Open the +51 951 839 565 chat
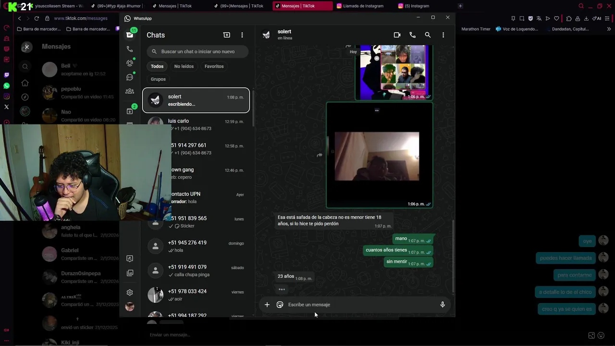The width and height of the screenshot is (615, 346). tap(196, 222)
